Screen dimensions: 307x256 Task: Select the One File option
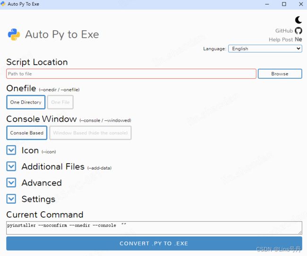point(60,102)
